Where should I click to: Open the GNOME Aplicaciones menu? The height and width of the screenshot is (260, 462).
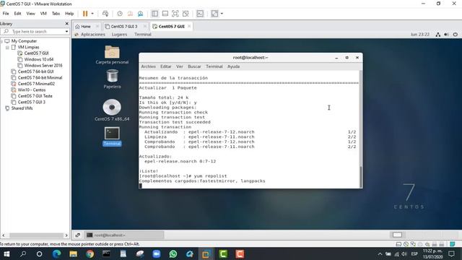click(93, 35)
